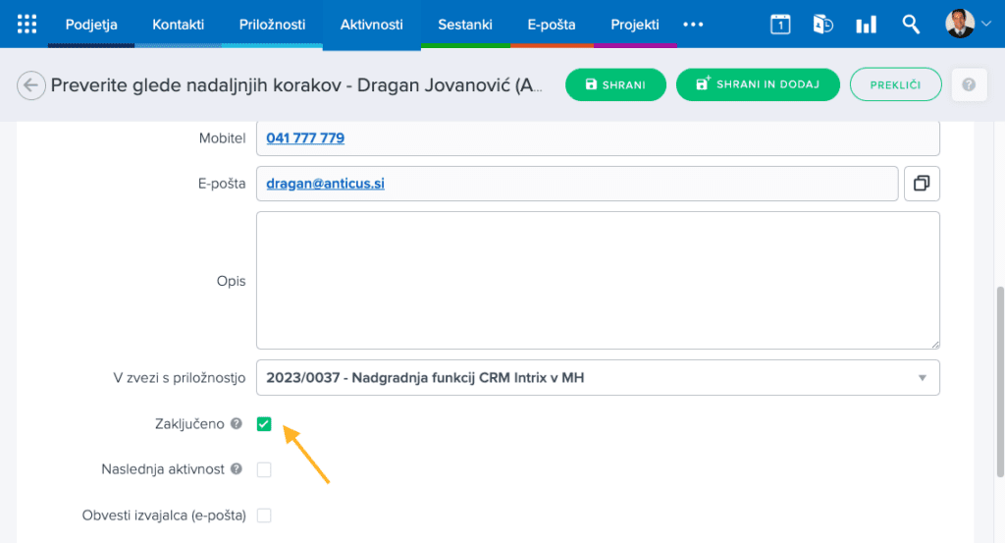
Task: Check Obvesti izvajalca (e-pošta) box
Action: pyautogui.click(x=264, y=515)
